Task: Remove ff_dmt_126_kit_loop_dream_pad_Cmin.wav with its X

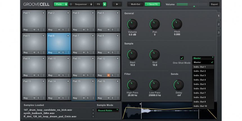Action: 93,116
